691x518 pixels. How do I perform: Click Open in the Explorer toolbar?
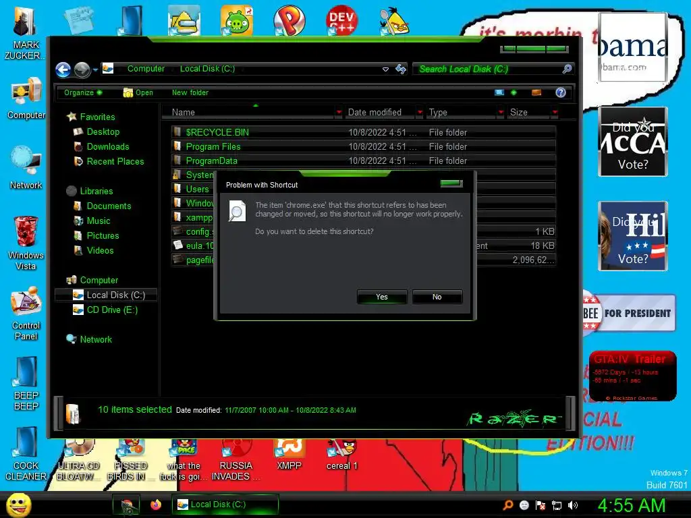coord(138,92)
